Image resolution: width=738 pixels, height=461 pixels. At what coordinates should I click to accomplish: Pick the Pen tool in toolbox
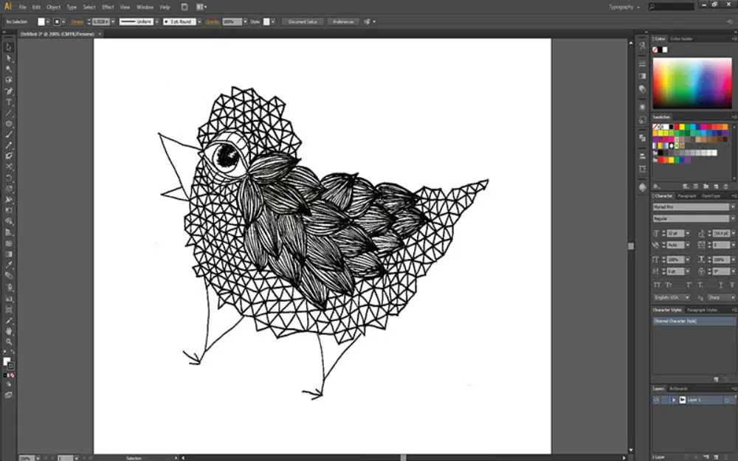click(x=10, y=91)
